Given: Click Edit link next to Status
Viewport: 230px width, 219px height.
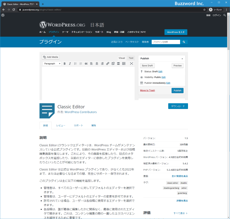Looking at the screenshot, I should pyautogui.click(x=160, y=71).
